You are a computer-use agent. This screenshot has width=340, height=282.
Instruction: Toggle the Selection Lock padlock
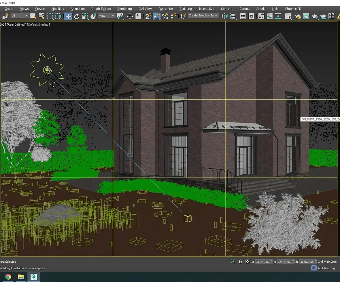click(240, 261)
